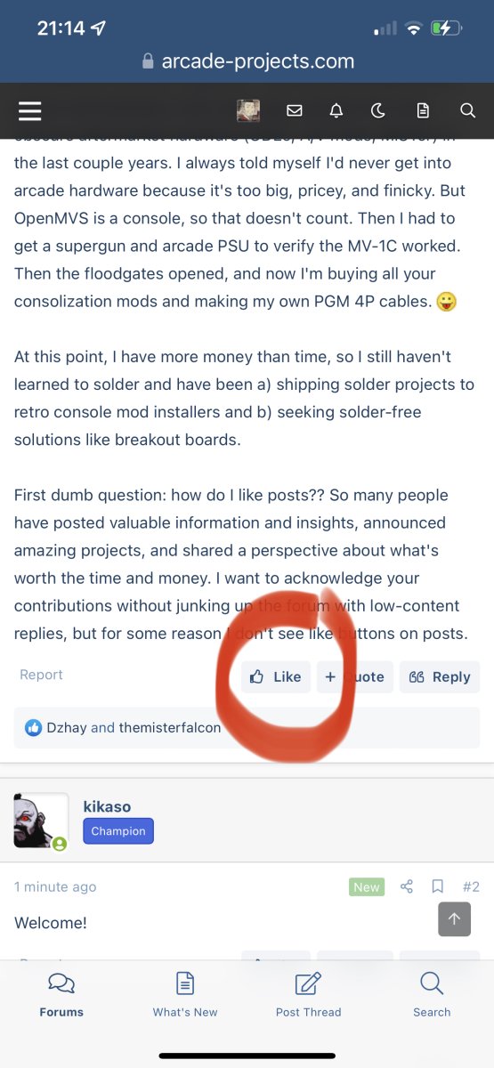Open the envelope inbox icon
The image size is (494, 1068).
[295, 110]
